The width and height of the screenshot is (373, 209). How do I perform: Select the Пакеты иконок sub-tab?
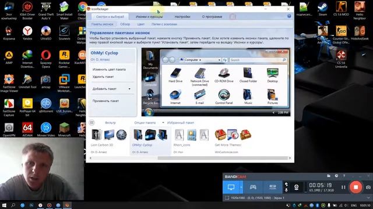pos(103,24)
